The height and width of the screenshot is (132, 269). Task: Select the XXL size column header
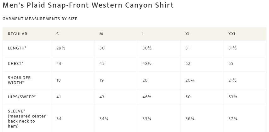pos(232,34)
